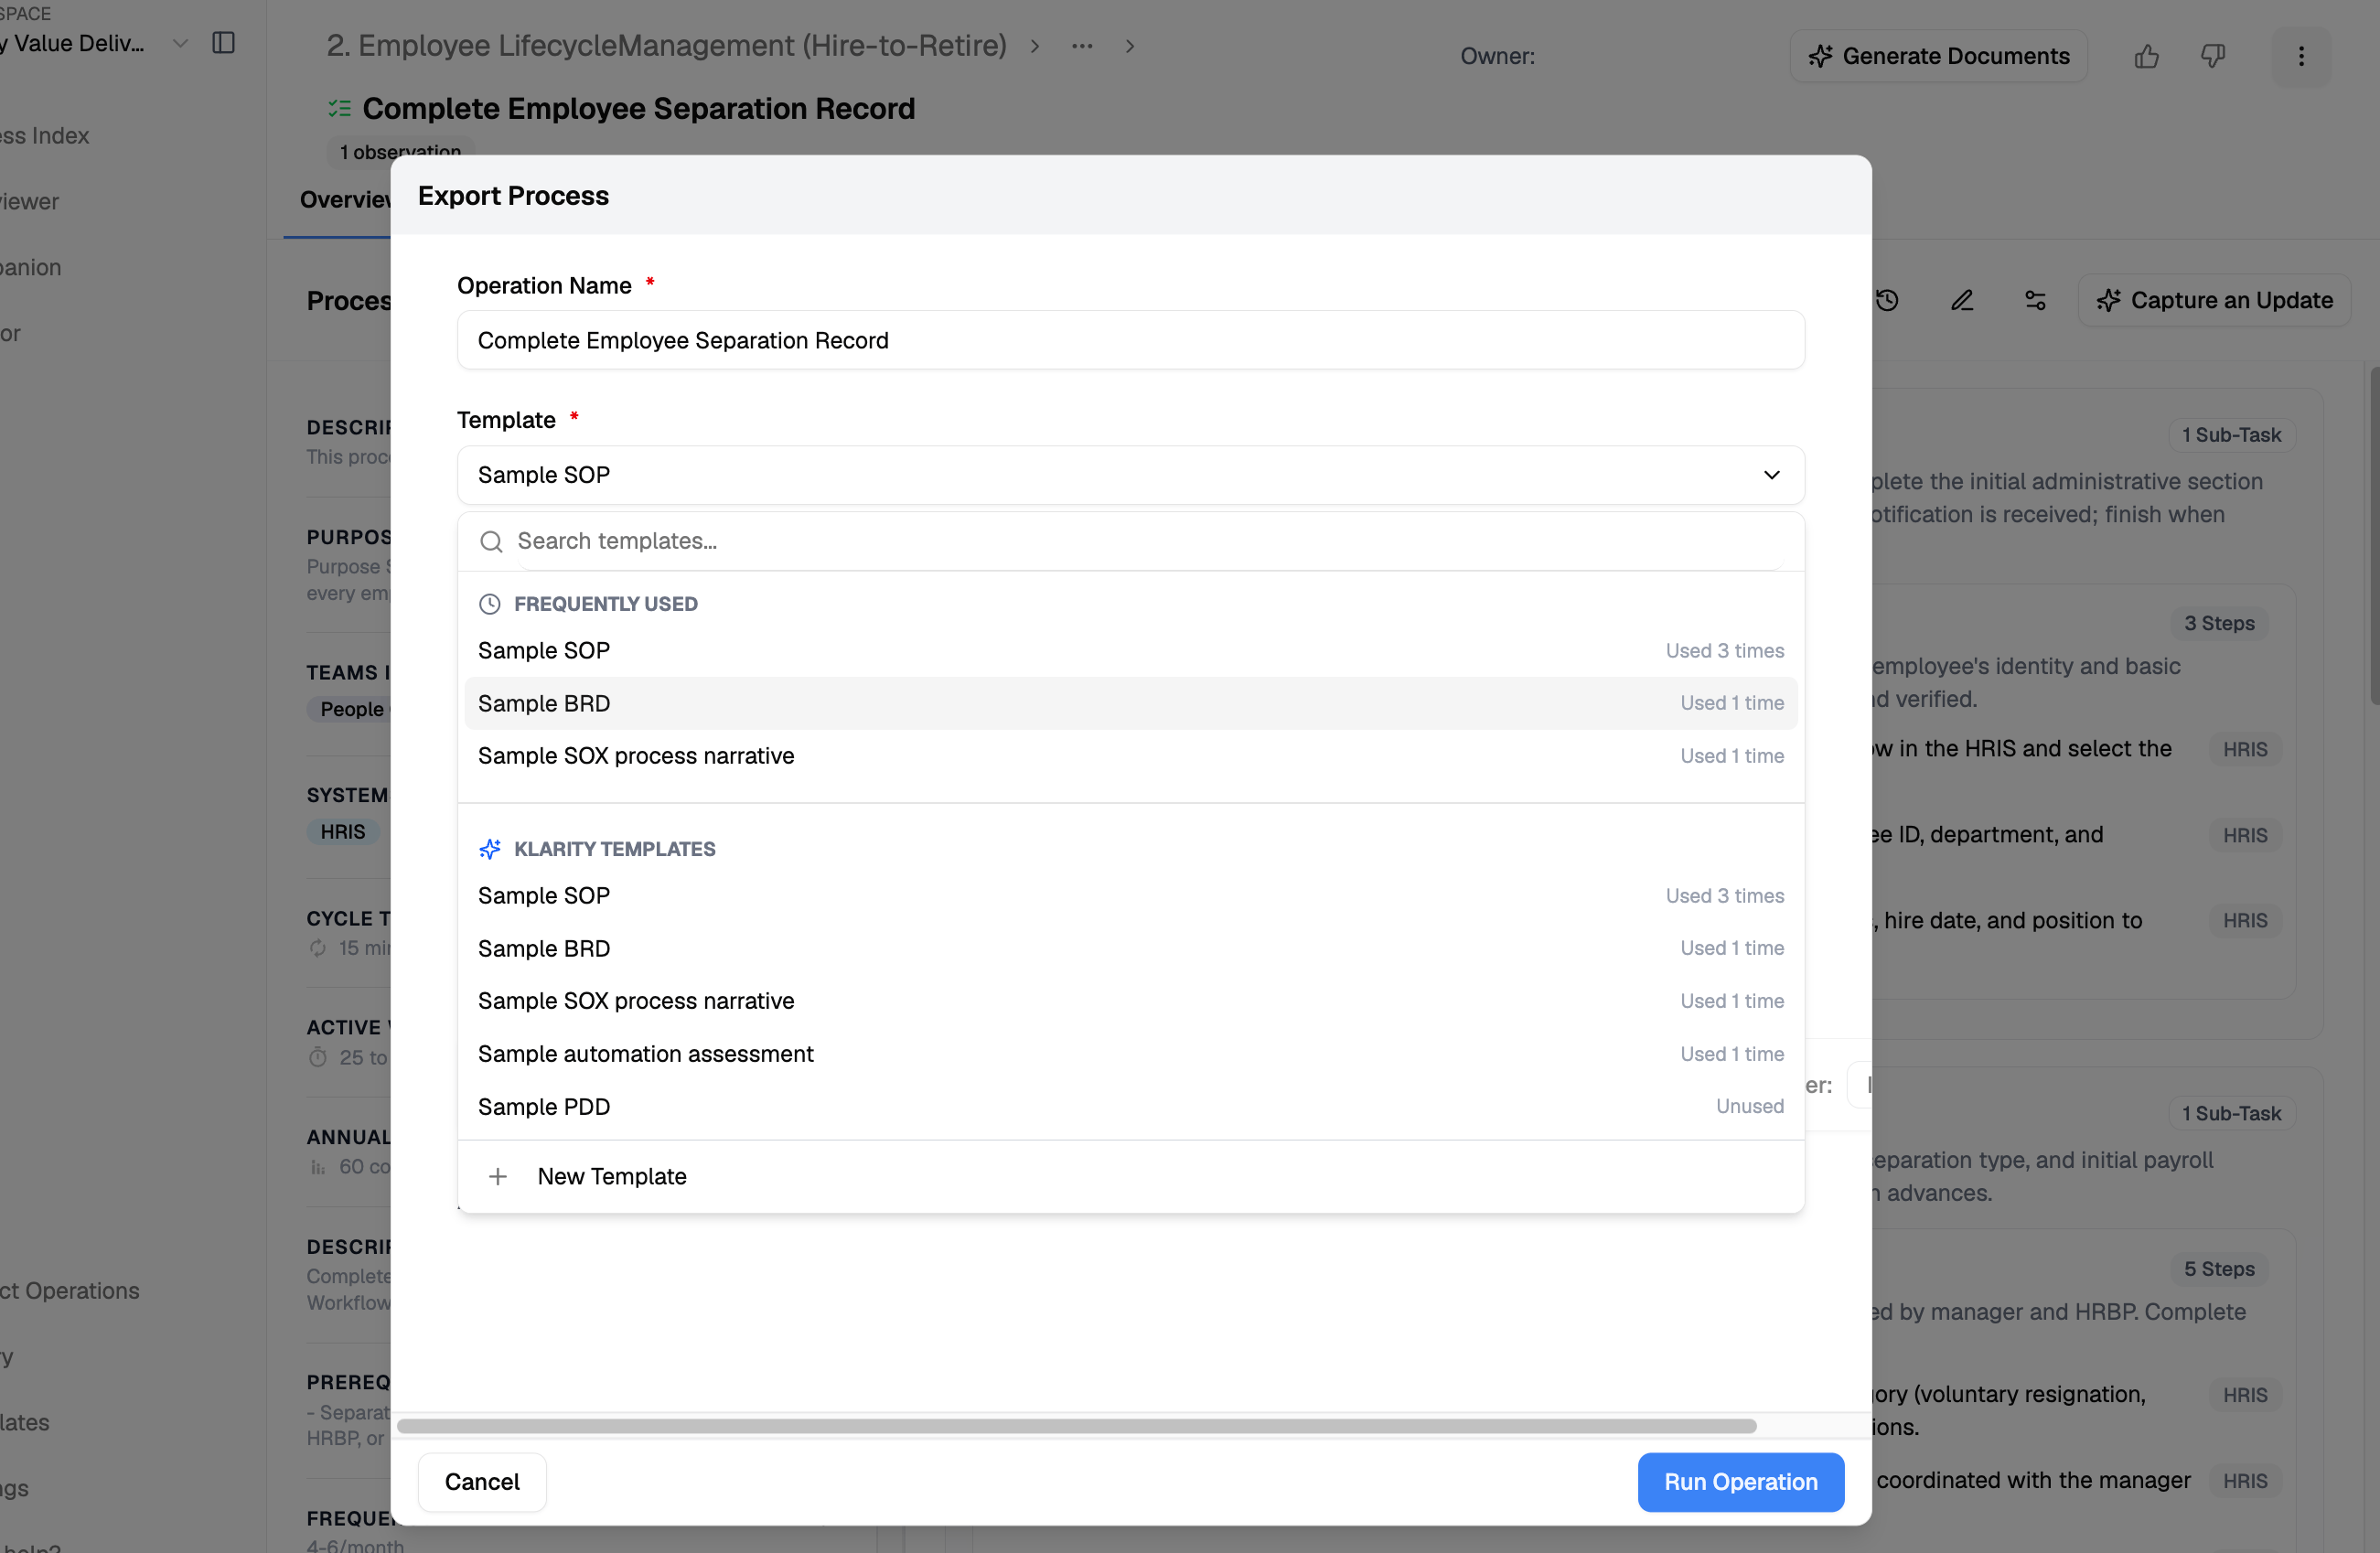The height and width of the screenshot is (1553, 2380).
Task: Select Sample BRD under Klarity Templates
Action: (1130, 948)
